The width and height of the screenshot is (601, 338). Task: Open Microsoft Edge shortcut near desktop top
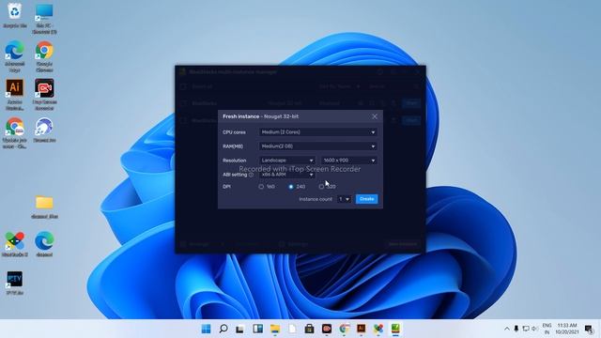point(15,55)
